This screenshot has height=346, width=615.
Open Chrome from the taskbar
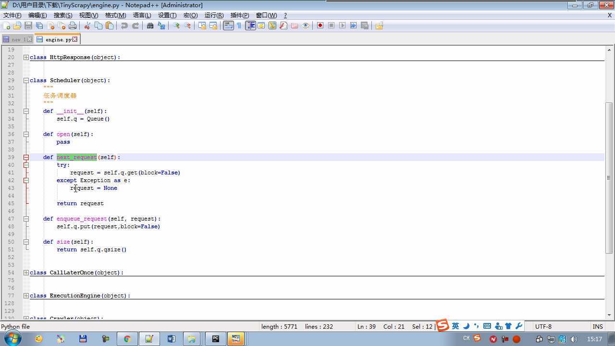[127, 339]
